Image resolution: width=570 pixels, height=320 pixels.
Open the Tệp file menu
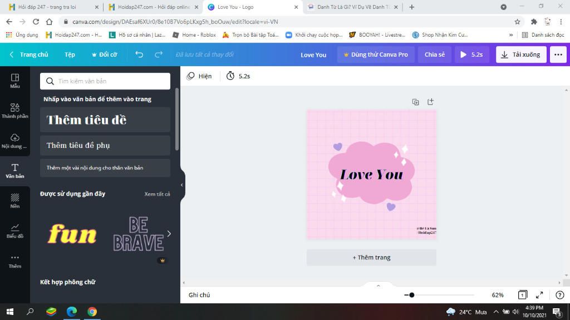point(70,54)
